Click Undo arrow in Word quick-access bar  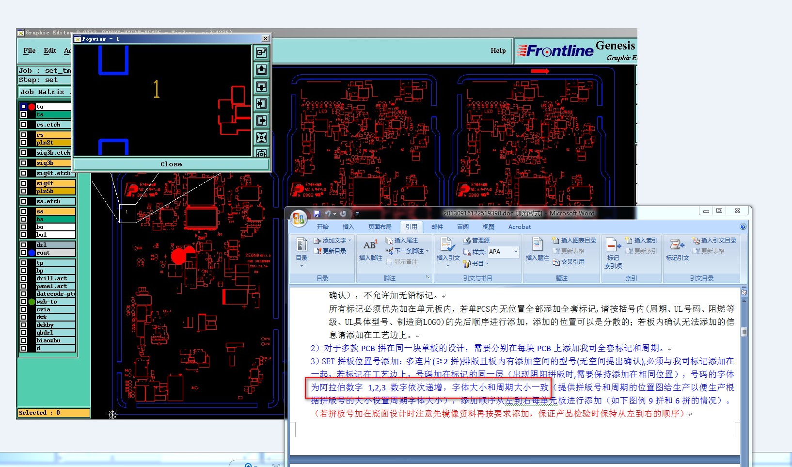point(327,213)
